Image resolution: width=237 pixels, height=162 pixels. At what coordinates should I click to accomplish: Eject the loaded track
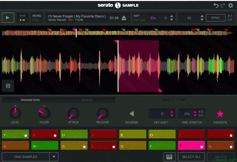(x=124, y=18)
